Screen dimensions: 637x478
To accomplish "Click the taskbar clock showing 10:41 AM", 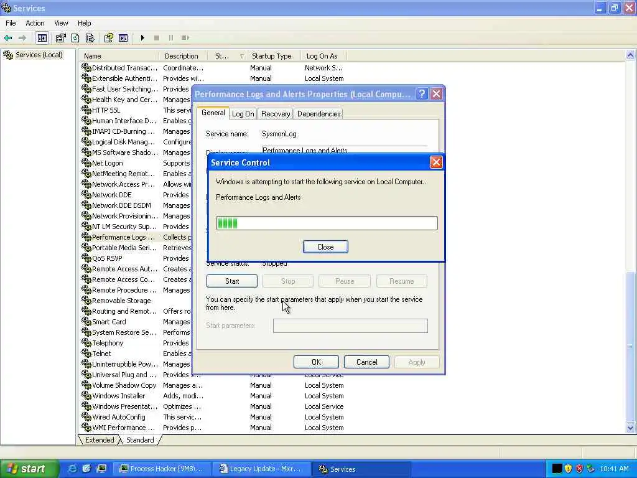I will point(614,469).
